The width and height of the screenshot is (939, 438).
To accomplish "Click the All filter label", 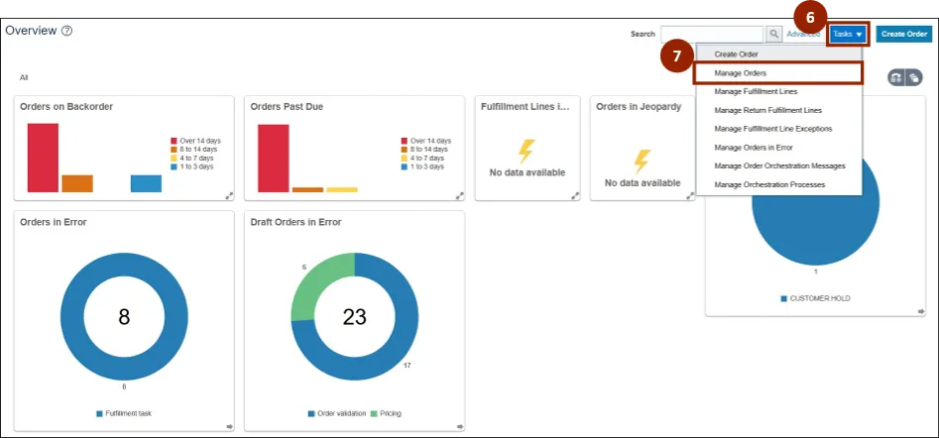I will (24, 77).
